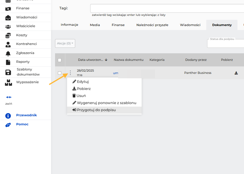Collapse the sidebar with the zwiń arrows
The height and width of the screenshot is (174, 244).
click(9, 97)
